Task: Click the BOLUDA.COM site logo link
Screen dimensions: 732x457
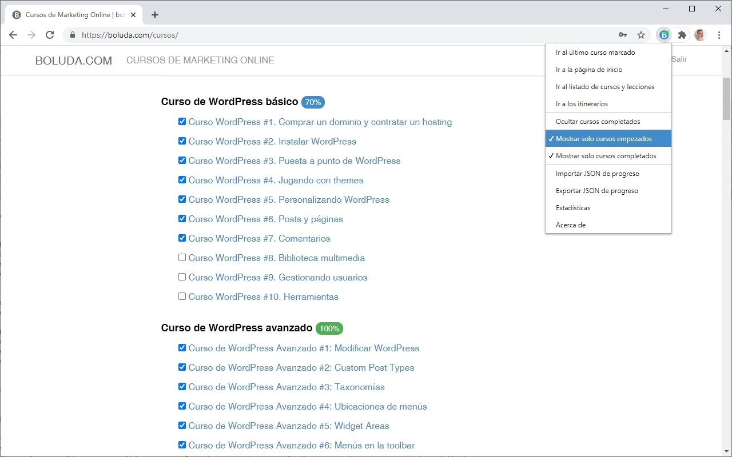Action: pyautogui.click(x=74, y=61)
